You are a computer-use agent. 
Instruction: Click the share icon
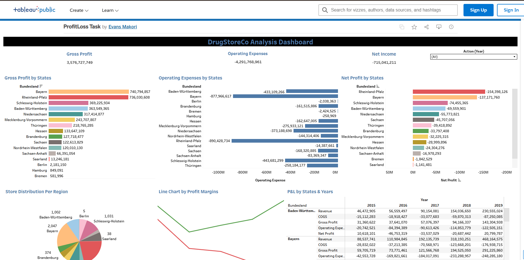click(427, 27)
